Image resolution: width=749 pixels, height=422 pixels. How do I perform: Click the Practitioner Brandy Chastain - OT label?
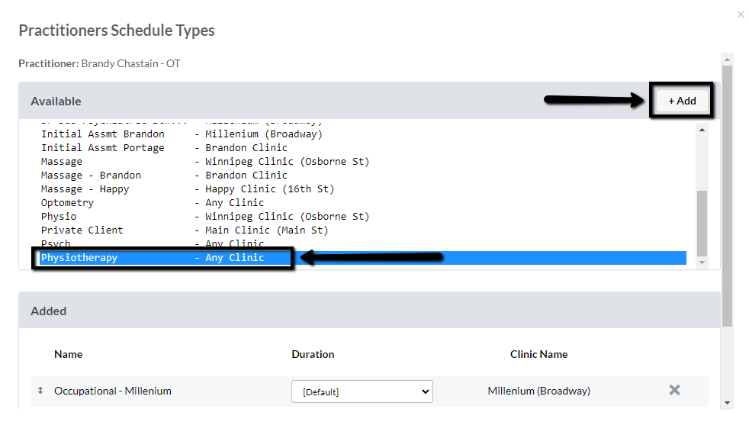click(x=99, y=63)
